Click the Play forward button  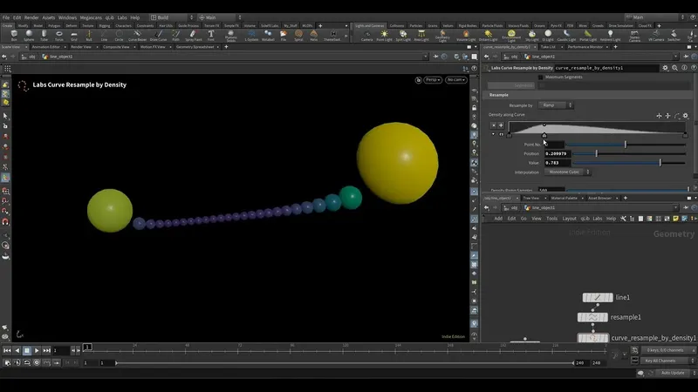[x=37, y=351]
